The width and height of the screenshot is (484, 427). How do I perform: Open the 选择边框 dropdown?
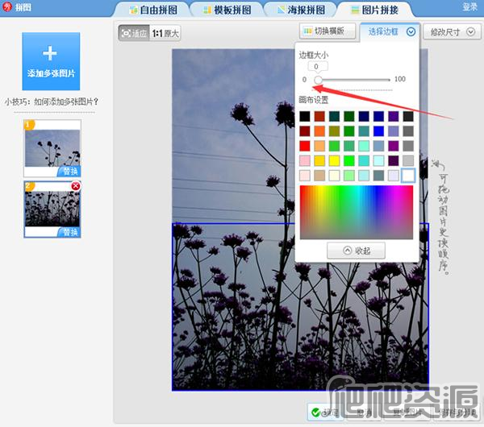coord(391,31)
